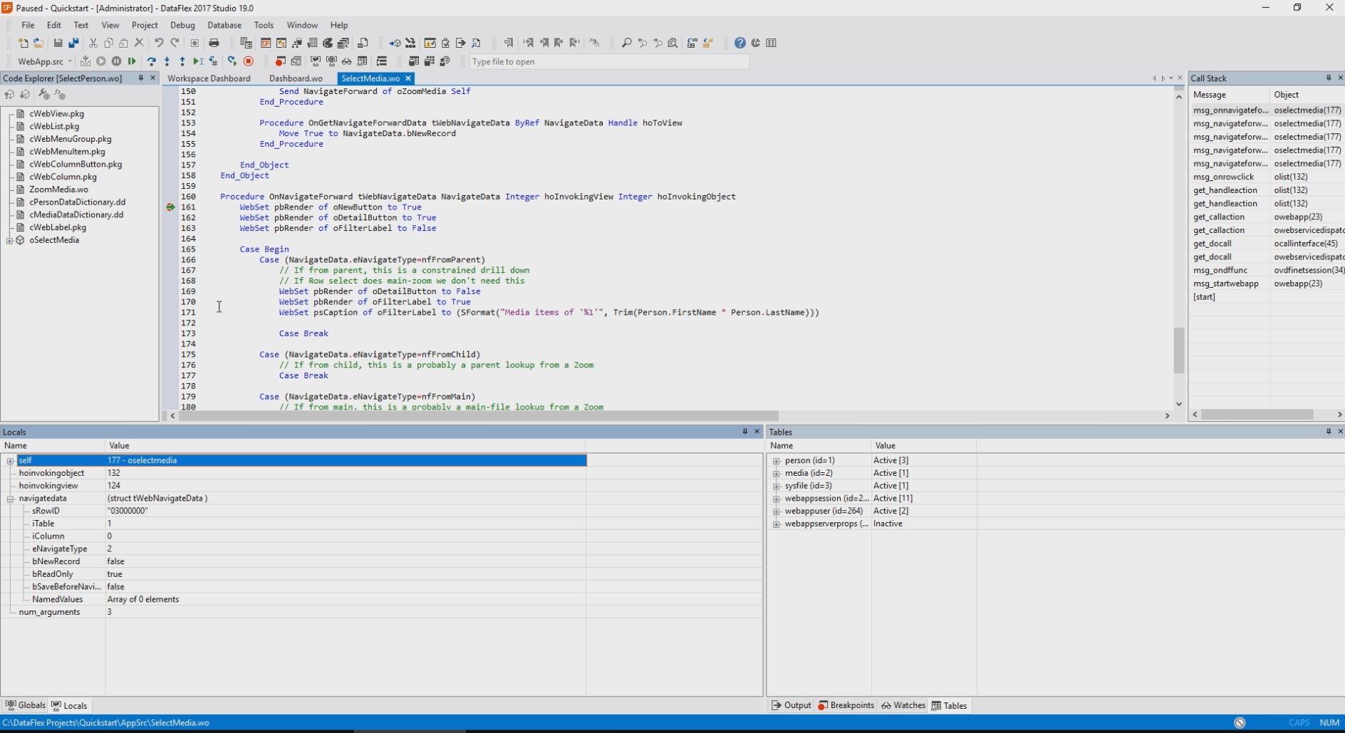Switch to the Dashboard.wo tab

tap(296, 78)
